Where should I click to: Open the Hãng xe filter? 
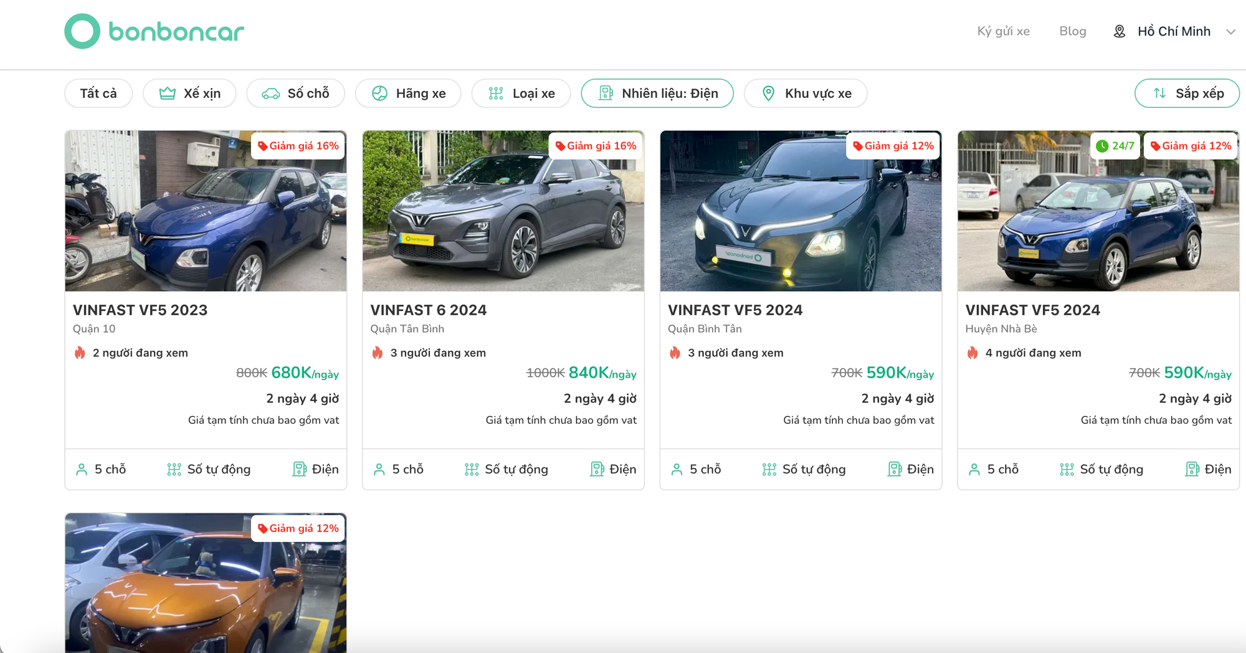(409, 93)
